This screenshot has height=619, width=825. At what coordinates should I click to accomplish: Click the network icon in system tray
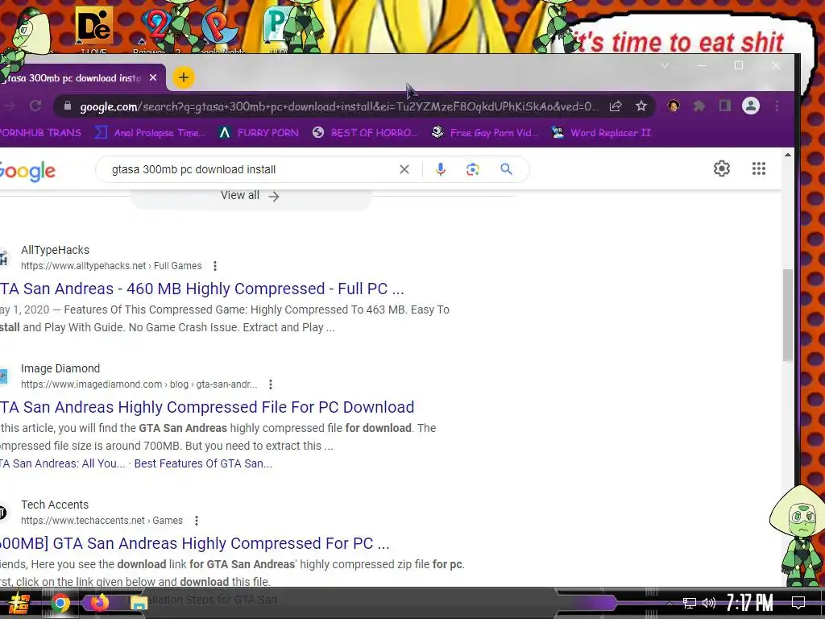689,603
